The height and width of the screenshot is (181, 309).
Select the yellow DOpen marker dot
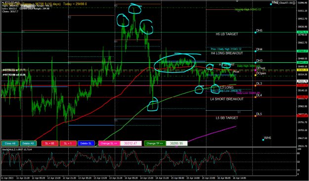256,75
